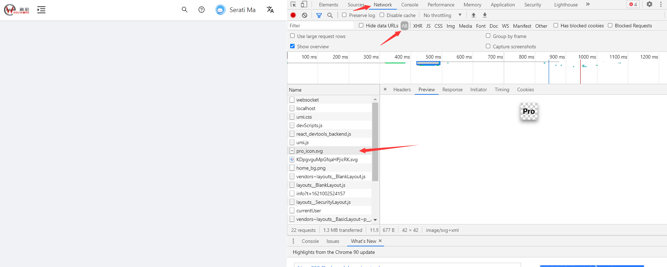Enable the Preserve log checkbox

[x=344, y=15]
